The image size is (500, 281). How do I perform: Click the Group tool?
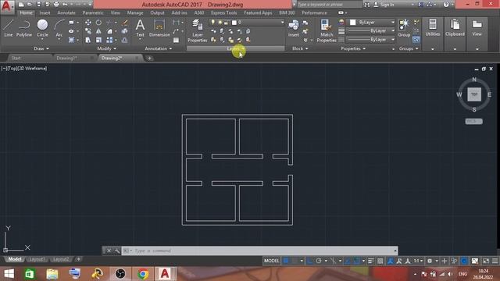[x=404, y=28]
